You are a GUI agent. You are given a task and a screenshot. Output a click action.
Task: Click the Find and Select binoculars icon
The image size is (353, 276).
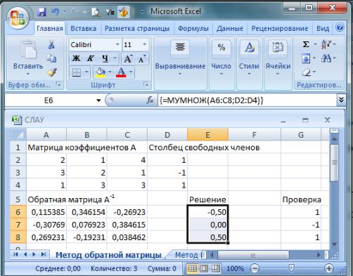326,58
